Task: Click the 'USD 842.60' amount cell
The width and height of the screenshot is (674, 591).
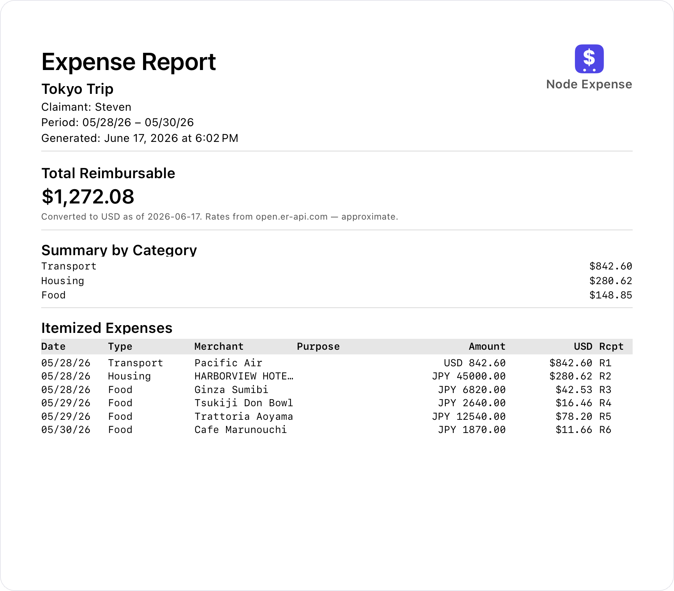Action: tap(475, 363)
